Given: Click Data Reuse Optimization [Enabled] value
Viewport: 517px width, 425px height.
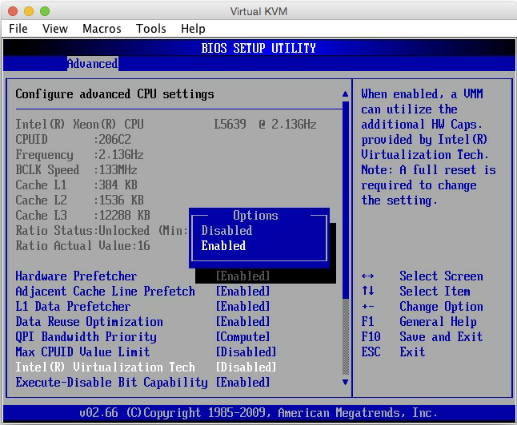Looking at the screenshot, I should (x=242, y=322).
